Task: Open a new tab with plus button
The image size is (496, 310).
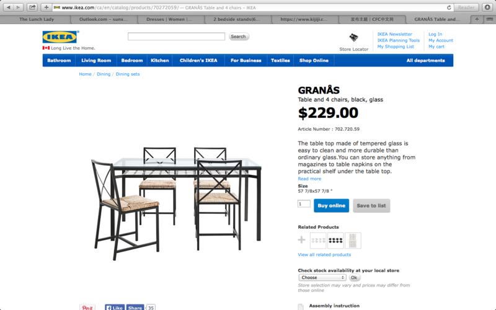Action: tap(476, 19)
